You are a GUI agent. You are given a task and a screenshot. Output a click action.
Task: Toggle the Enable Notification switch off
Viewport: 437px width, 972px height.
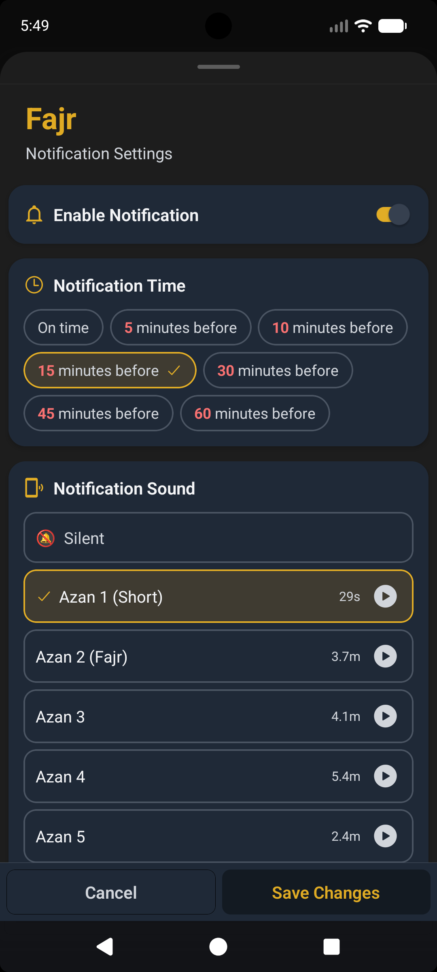pyautogui.click(x=393, y=215)
